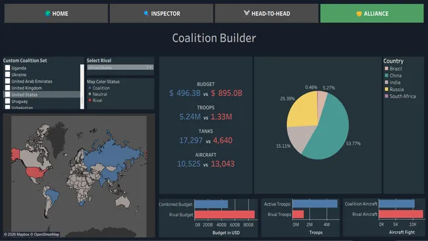Switch to the INSPECTOR tab
This screenshot has height=241, width=428.
(161, 13)
